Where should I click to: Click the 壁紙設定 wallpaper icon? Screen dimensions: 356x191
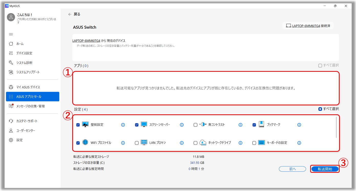coord(85,125)
